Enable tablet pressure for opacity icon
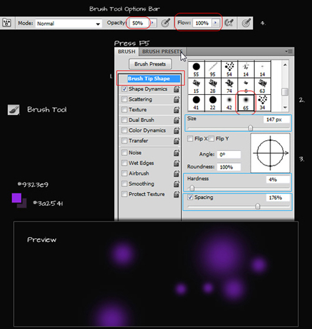 [165, 22]
